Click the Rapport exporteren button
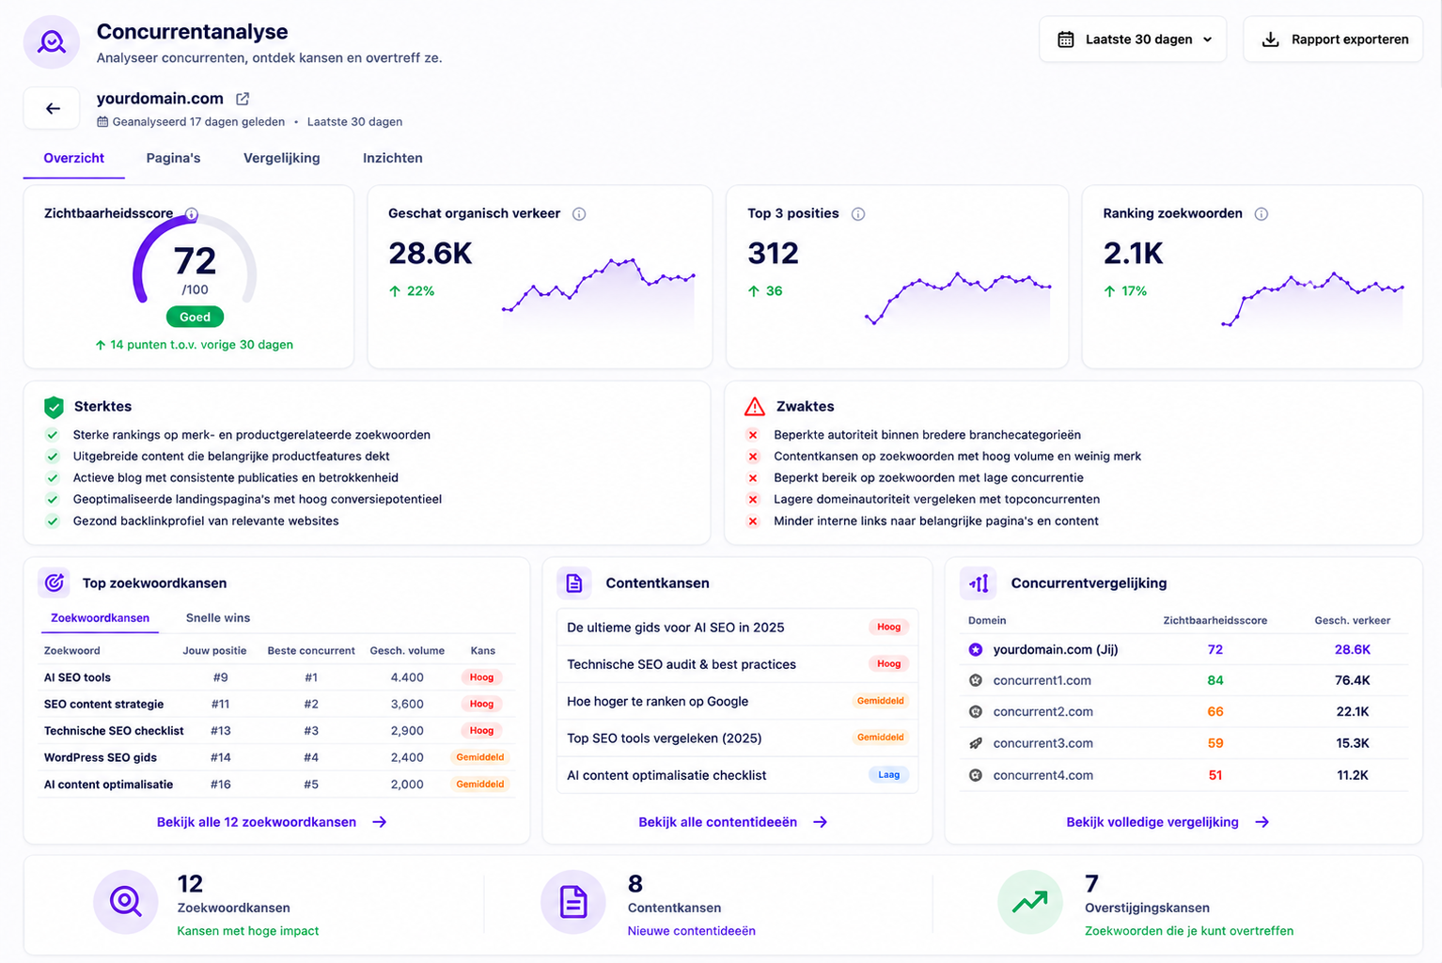This screenshot has height=963, width=1442. 1333,39
